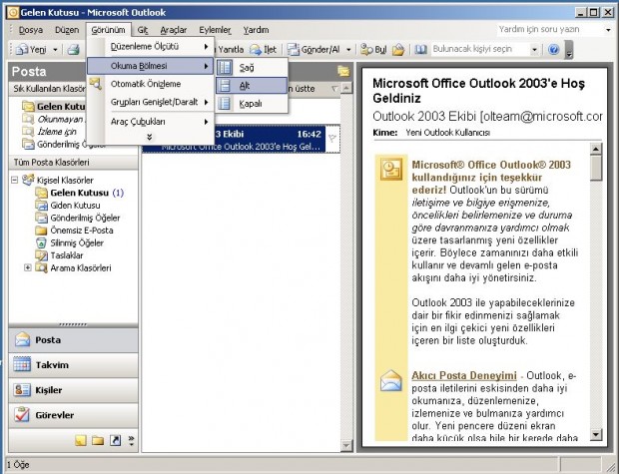Click the Print toolbar icon

pos(74,50)
